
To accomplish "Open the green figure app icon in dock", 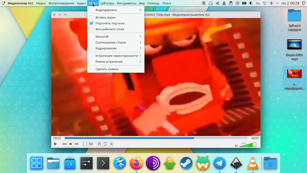I will pyautogui.click(x=169, y=163).
